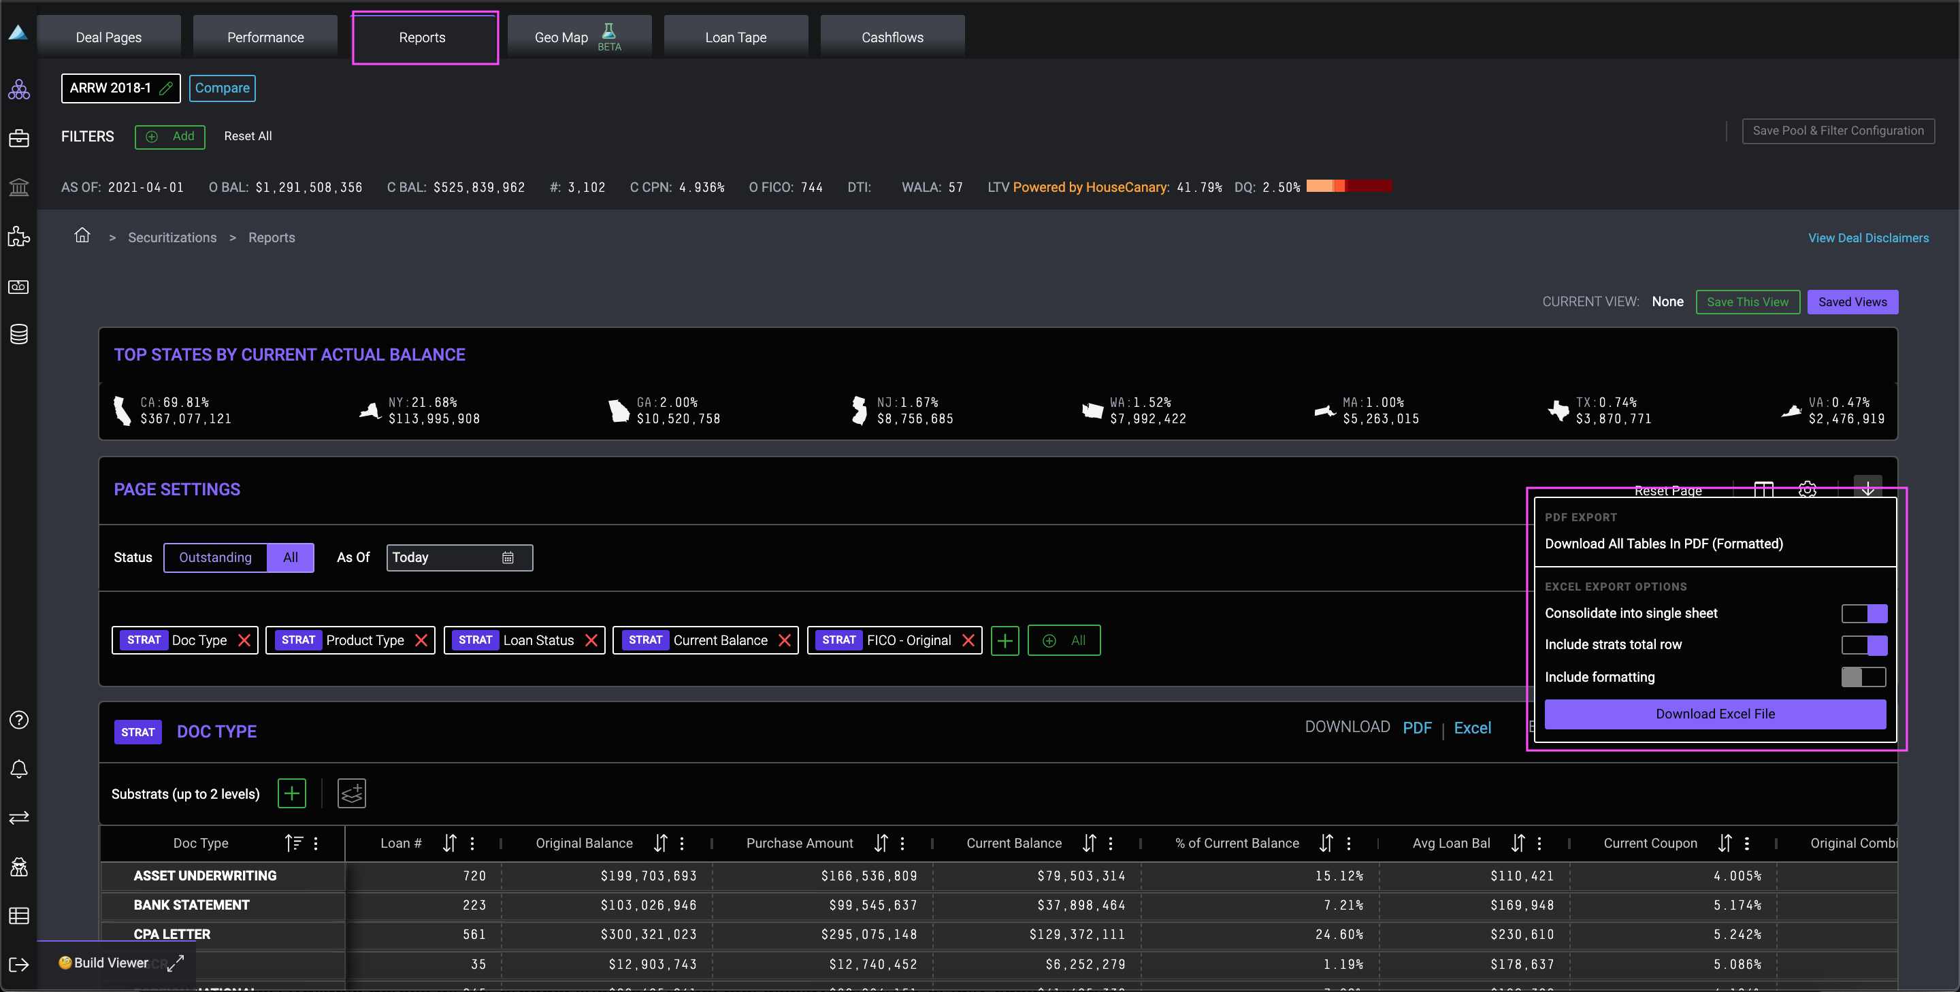This screenshot has width=1960, height=992.
Task: Click Download Excel File button
Action: 1714,714
